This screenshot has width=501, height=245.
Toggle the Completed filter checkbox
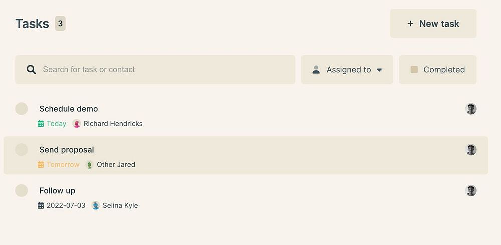414,70
